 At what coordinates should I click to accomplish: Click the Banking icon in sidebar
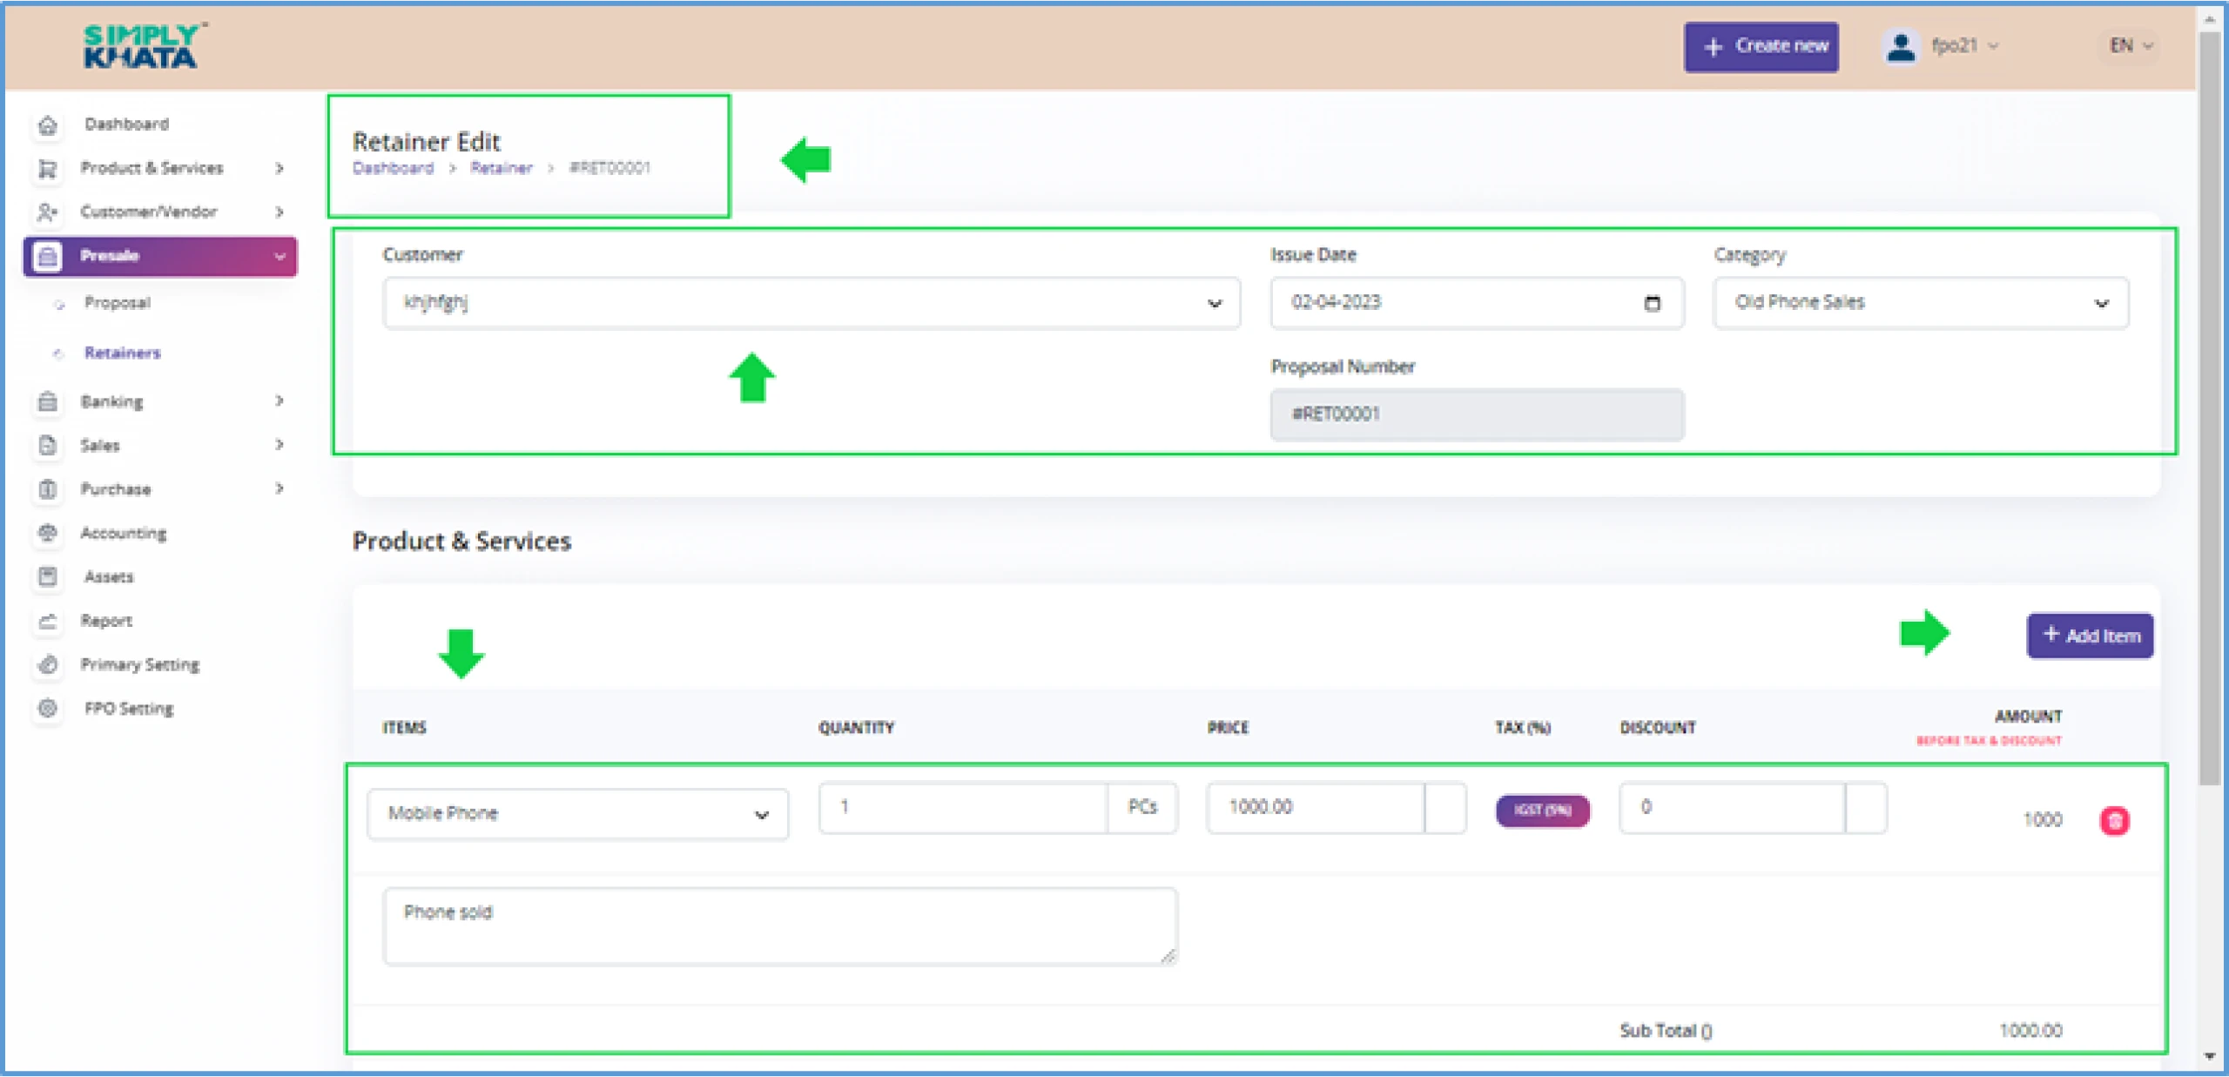[x=48, y=402]
